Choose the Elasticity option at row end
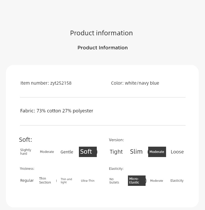Image resolution: width=205 pixels, height=210 pixels. click(177, 180)
